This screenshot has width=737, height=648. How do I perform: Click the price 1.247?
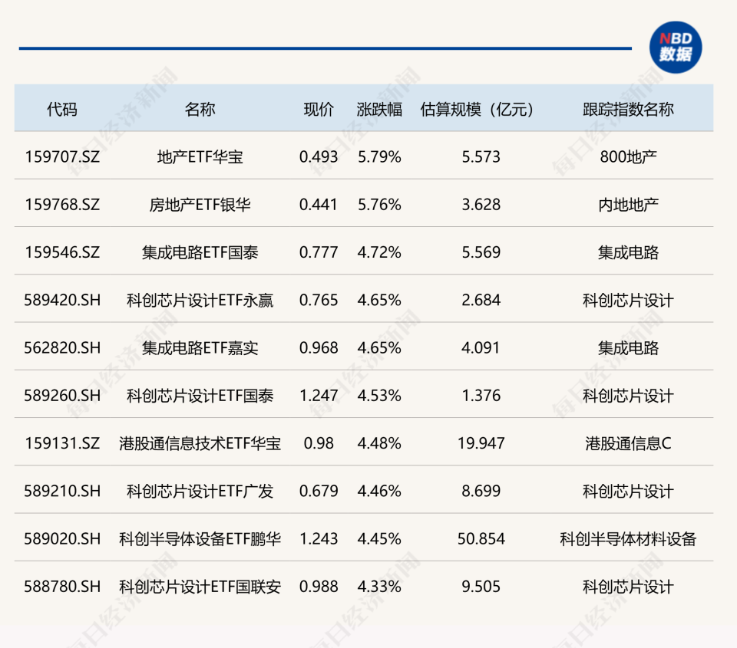(x=319, y=396)
